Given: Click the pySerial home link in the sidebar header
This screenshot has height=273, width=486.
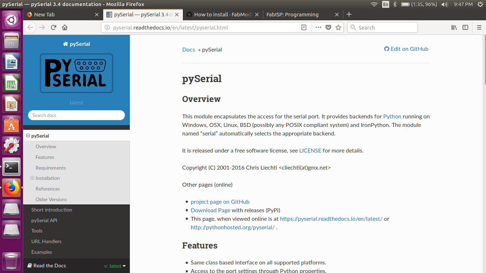Looking at the screenshot, I should coord(76,44).
